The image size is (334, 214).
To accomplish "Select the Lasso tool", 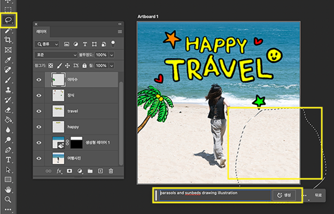I will (x=9, y=20).
